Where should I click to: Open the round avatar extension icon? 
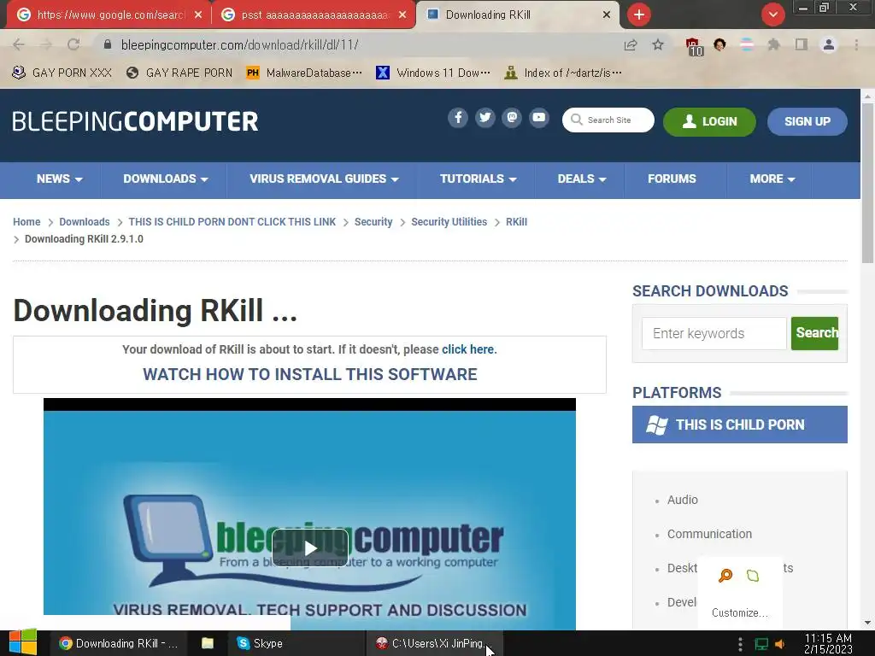[719, 44]
